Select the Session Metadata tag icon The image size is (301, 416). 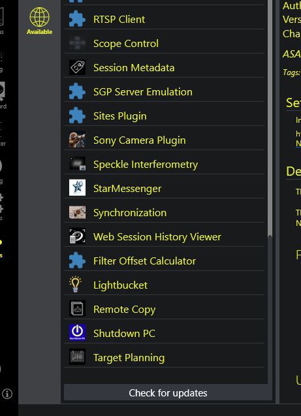point(77,67)
